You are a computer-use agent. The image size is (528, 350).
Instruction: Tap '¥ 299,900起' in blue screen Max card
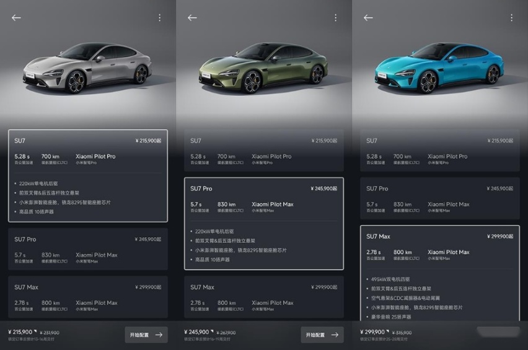tap(500, 237)
